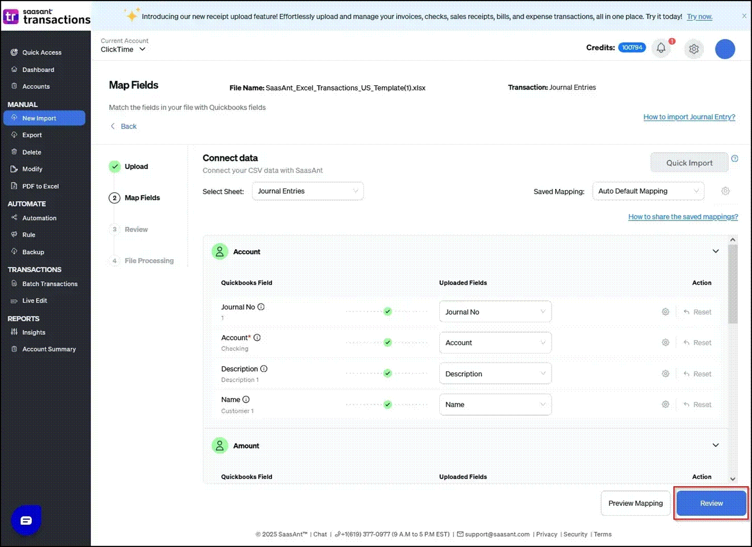
Task: Open the Saved Mapping dropdown
Action: [648, 191]
